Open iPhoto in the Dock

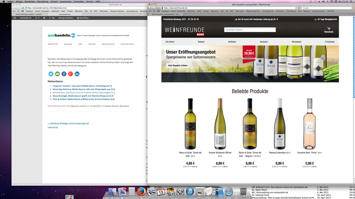[151, 191]
